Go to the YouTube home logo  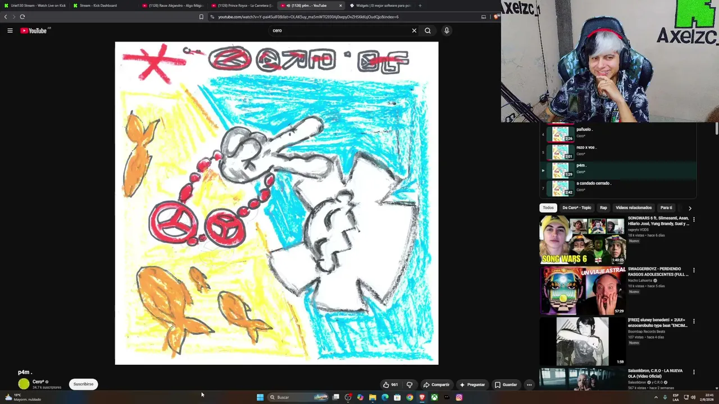[33, 30]
